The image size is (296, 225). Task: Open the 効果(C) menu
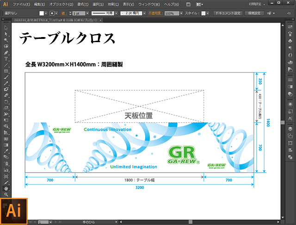click(x=113, y=4)
